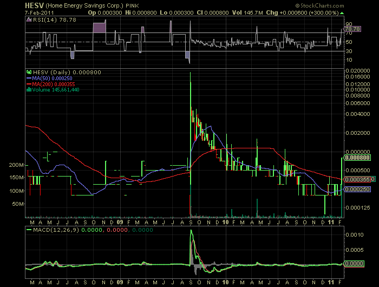This screenshot has width=379, height=287.
Task: Click the MACD(12,26,9) legend text
Action: tap(56, 230)
